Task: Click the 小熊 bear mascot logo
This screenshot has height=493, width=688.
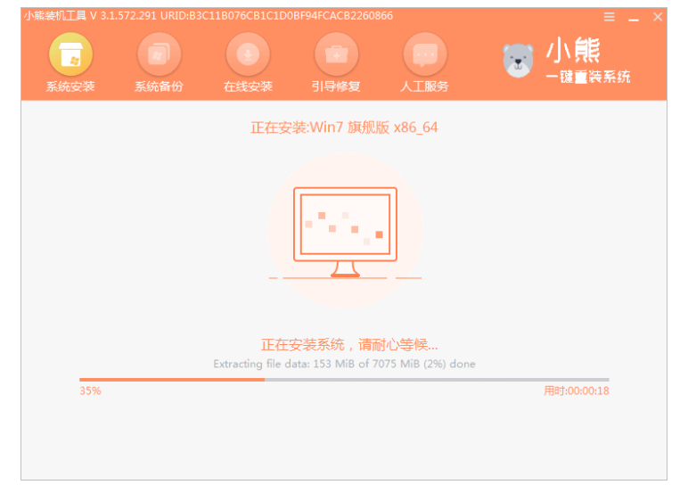Action: click(x=518, y=60)
